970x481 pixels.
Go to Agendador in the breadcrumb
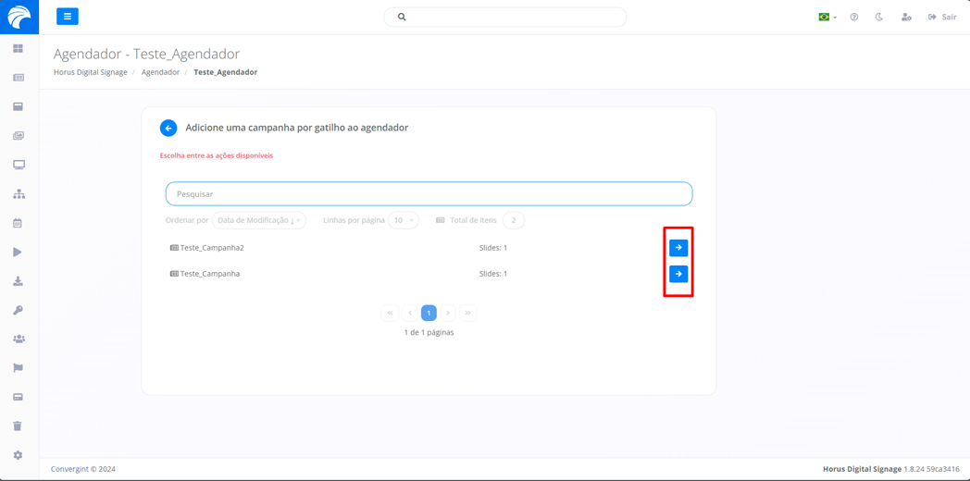pos(160,72)
